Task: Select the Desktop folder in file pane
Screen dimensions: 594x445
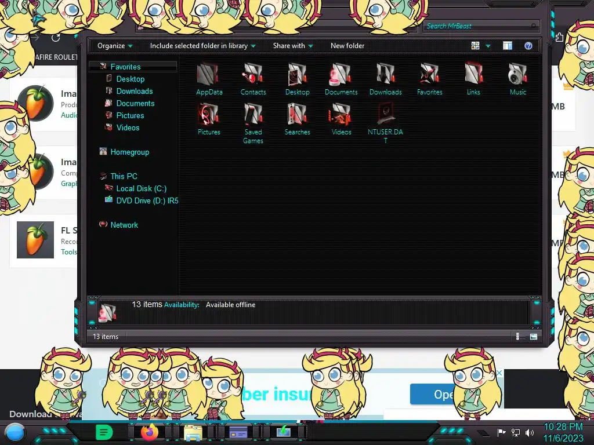Action: [297, 74]
